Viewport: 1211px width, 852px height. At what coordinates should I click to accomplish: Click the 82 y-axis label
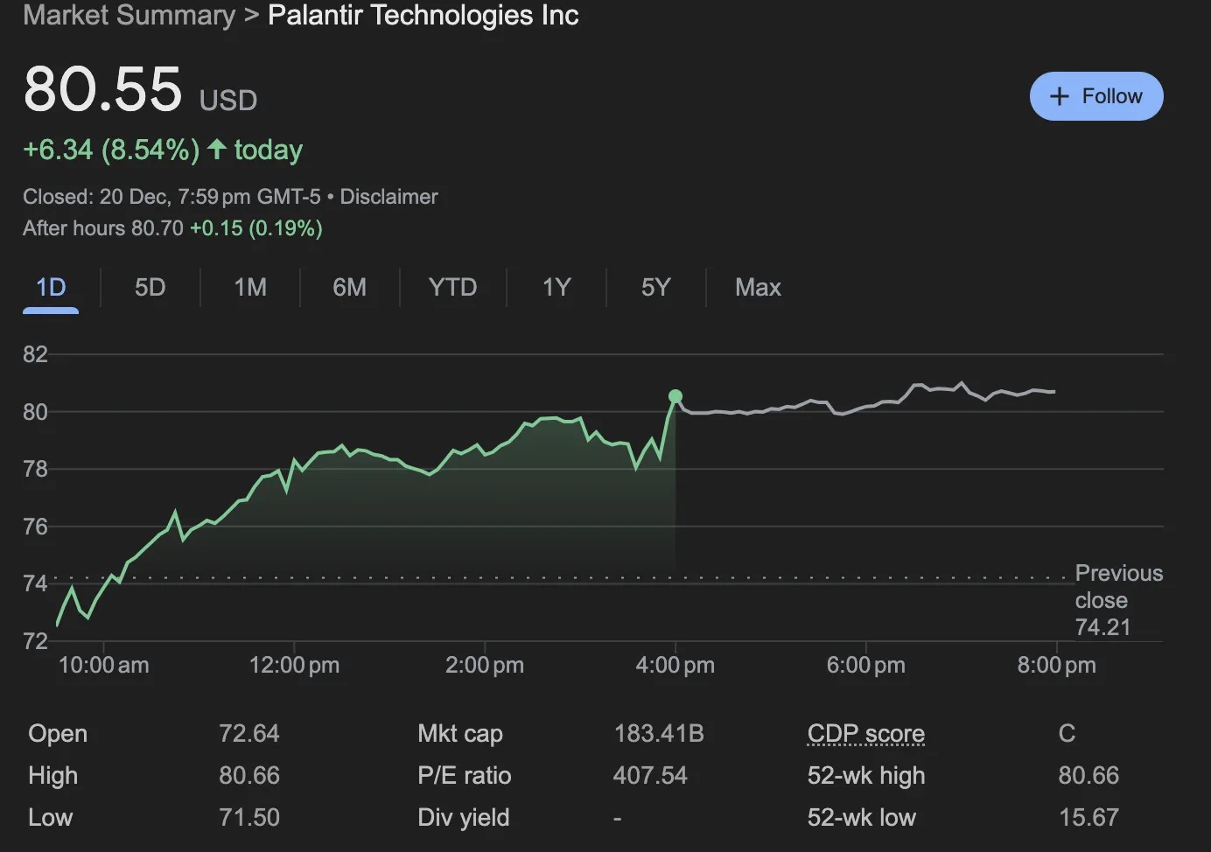click(x=35, y=354)
